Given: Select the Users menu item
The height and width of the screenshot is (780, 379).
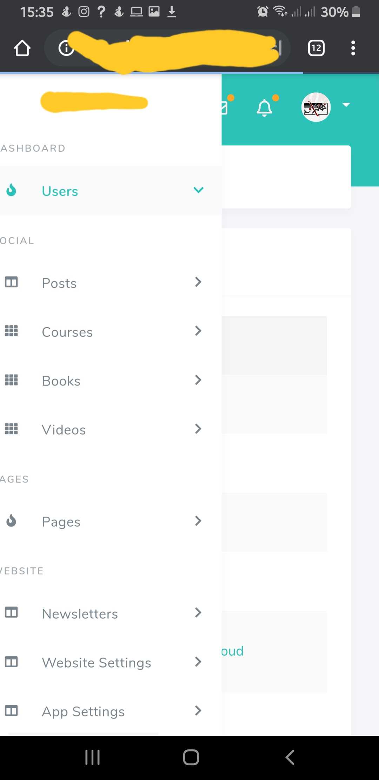Looking at the screenshot, I should click(60, 191).
